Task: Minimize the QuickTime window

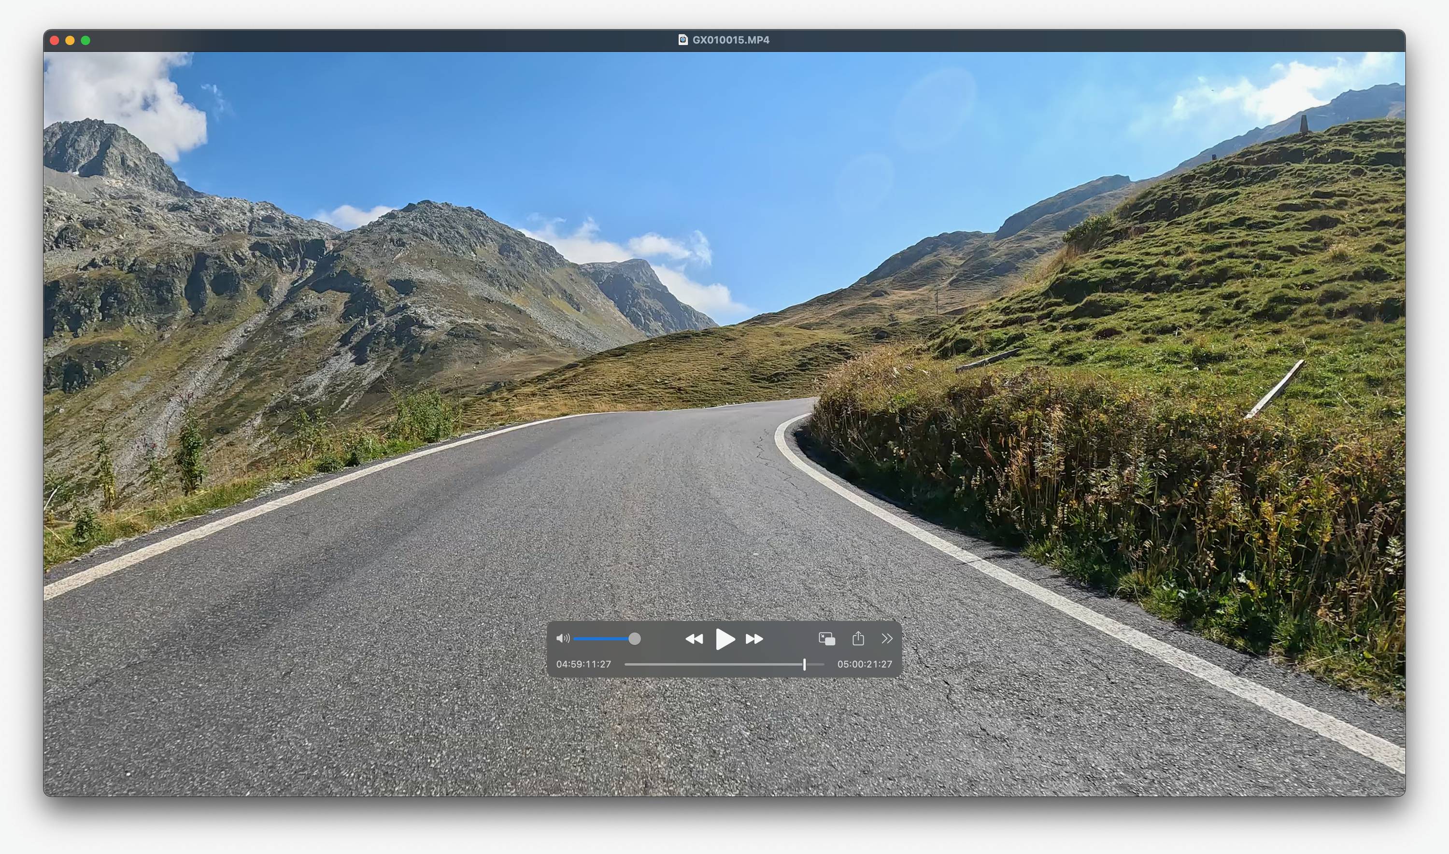Action: [70, 40]
